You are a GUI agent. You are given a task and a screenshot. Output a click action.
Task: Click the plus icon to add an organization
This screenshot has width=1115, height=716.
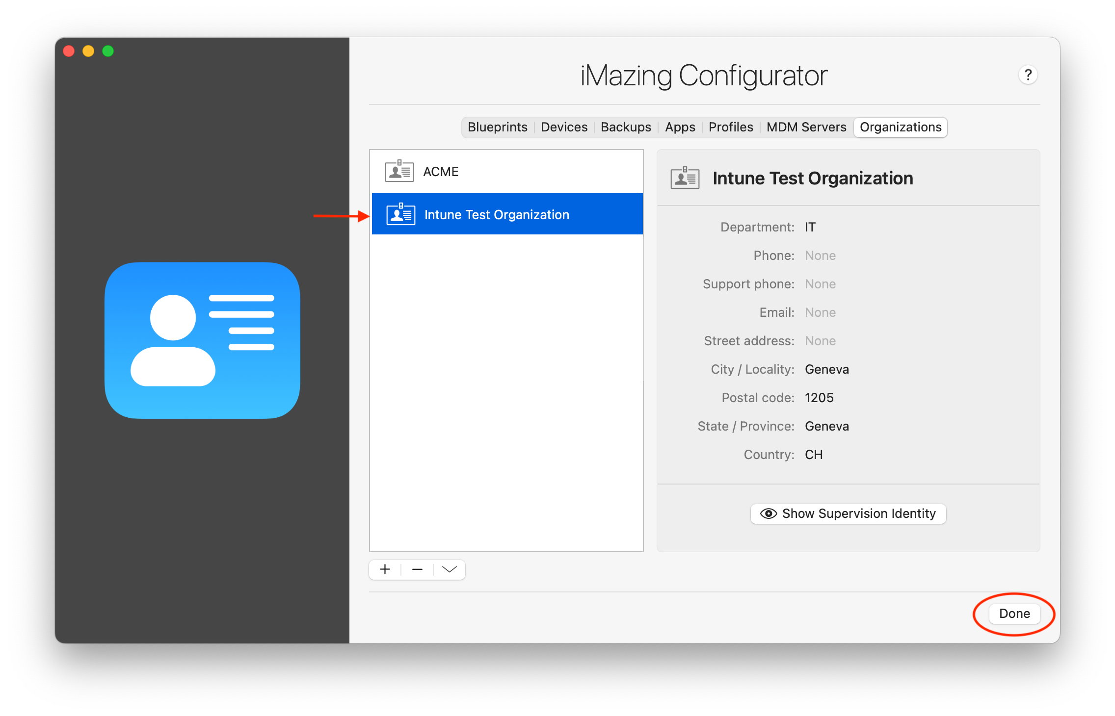pos(385,569)
